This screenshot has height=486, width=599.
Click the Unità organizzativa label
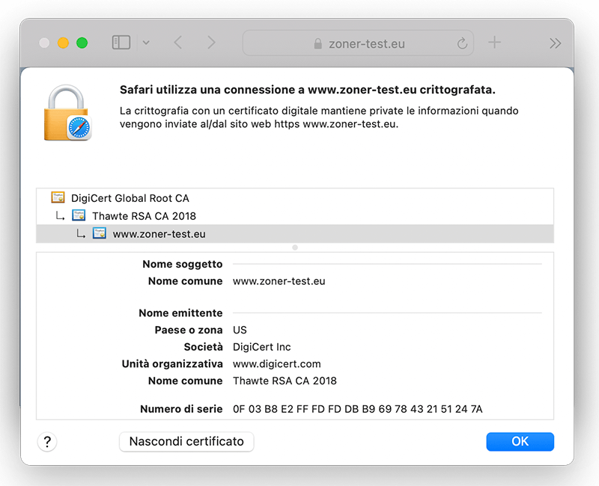point(172,364)
